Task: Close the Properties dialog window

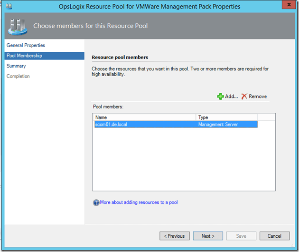Action: click(x=287, y=6)
